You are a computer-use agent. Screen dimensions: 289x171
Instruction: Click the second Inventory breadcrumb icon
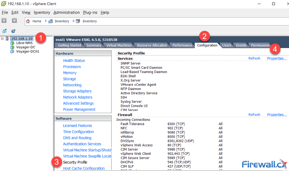pos(78,21)
